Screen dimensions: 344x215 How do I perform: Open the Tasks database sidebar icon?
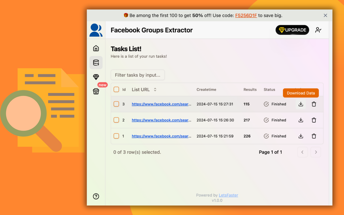[x=96, y=63]
